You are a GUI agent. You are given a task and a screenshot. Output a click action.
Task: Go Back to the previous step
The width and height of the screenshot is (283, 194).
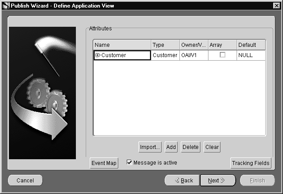(182, 180)
